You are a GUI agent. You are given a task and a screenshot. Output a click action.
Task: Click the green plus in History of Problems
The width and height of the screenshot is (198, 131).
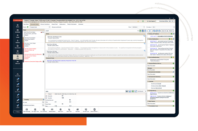pos(171,34)
